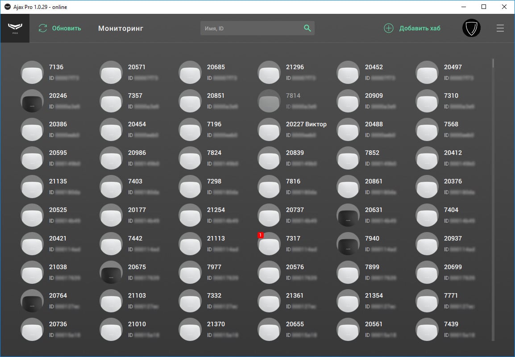Screen dimensions: 515x357
Task: Open the account shield icon
Action: pyautogui.click(x=471, y=28)
